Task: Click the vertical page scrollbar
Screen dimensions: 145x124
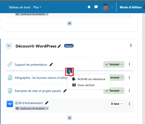Action: point(144,68)
